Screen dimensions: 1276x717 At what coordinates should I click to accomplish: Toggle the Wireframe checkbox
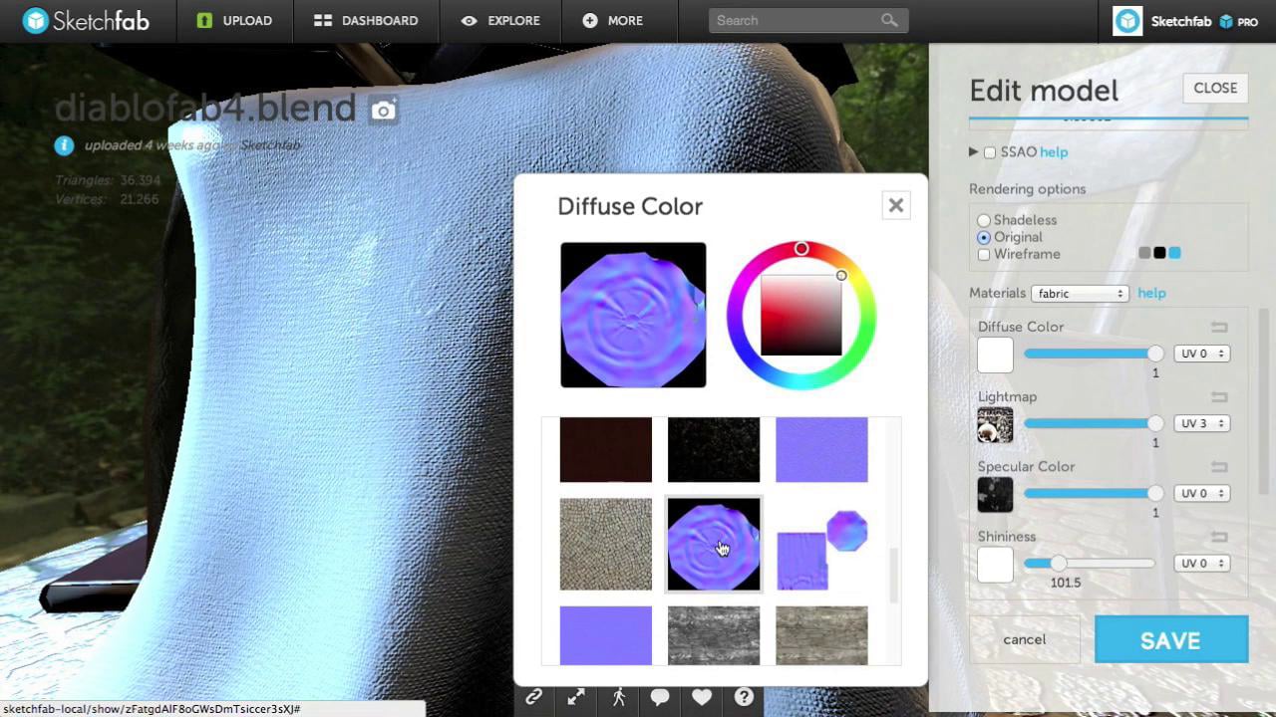click(x=984, y=254)
